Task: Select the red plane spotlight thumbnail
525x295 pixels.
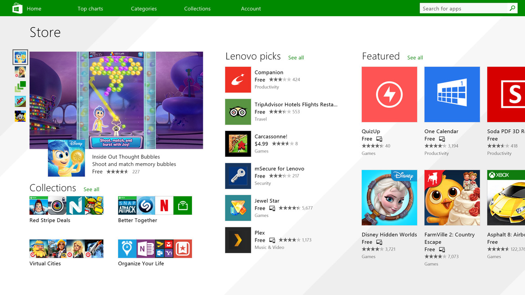Action: tap(20, 101)
